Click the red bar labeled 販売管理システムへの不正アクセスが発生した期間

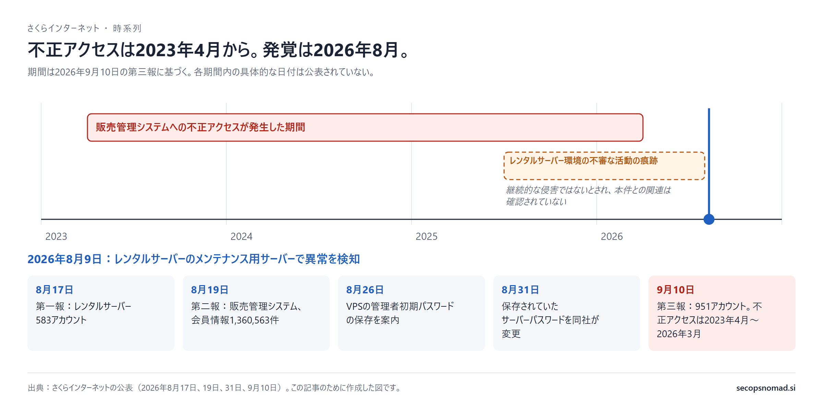(365, 127)
